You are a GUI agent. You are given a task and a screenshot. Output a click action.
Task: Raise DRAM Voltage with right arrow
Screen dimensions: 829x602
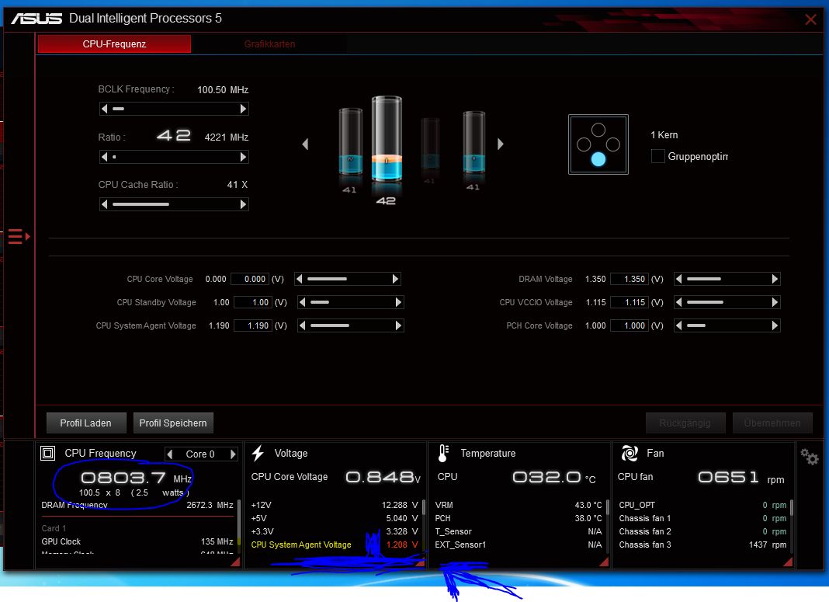pos(775,279)
